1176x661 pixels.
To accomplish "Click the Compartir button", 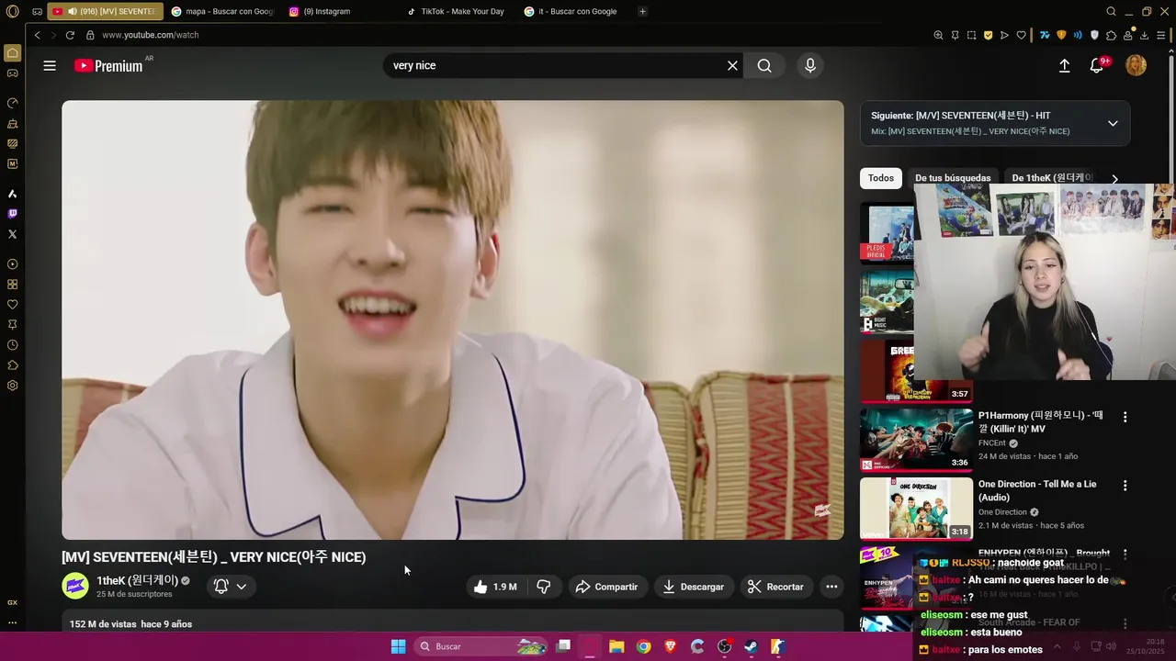I will [x=608, y=587].
